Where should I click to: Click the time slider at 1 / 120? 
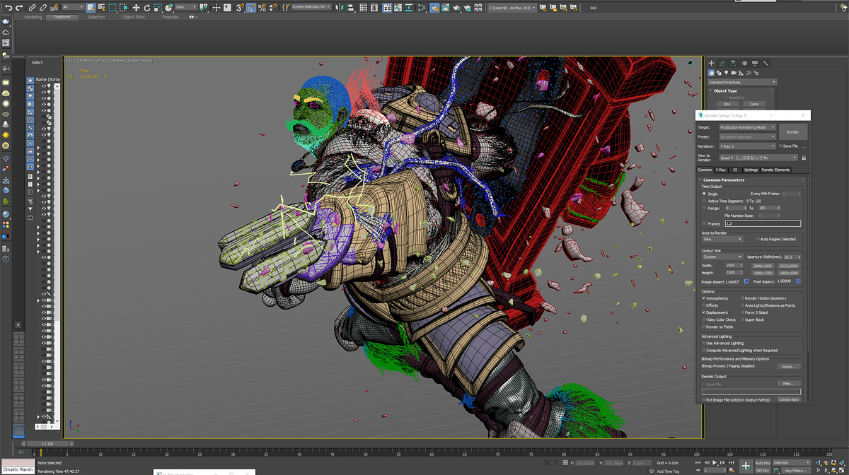coord(48,443)
